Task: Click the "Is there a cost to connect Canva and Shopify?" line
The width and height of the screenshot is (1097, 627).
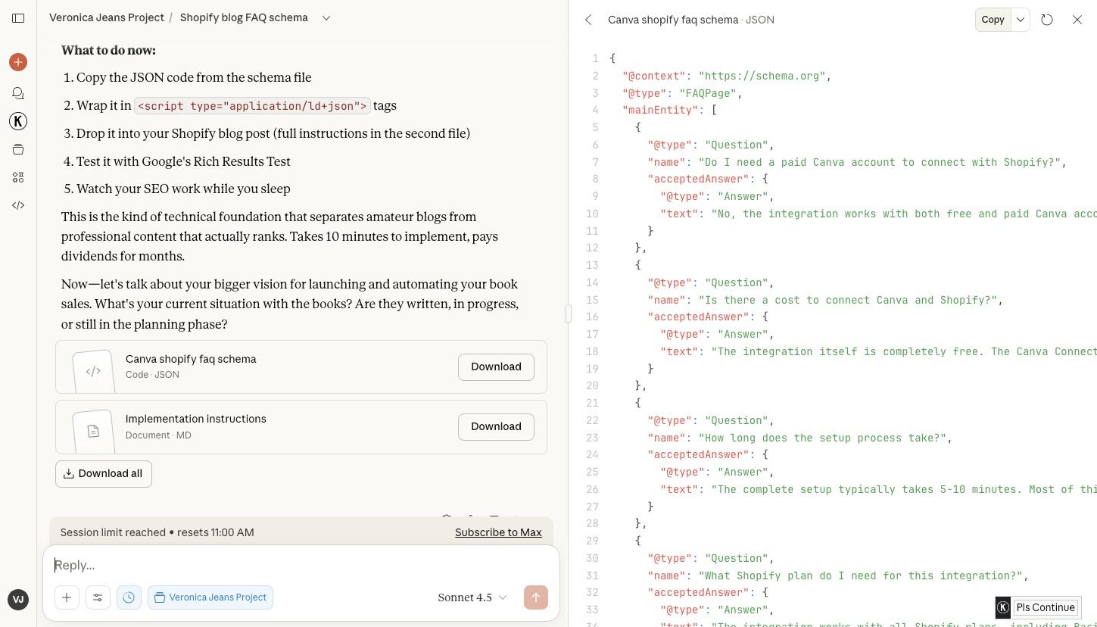Action: tap(825, 300)
